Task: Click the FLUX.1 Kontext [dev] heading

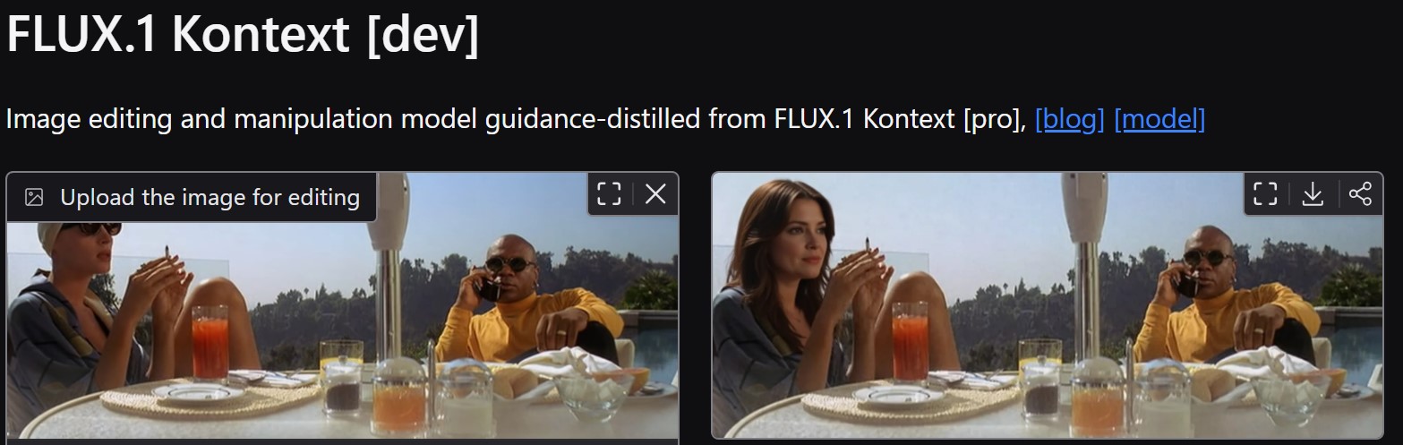Action: click(243, 34)
